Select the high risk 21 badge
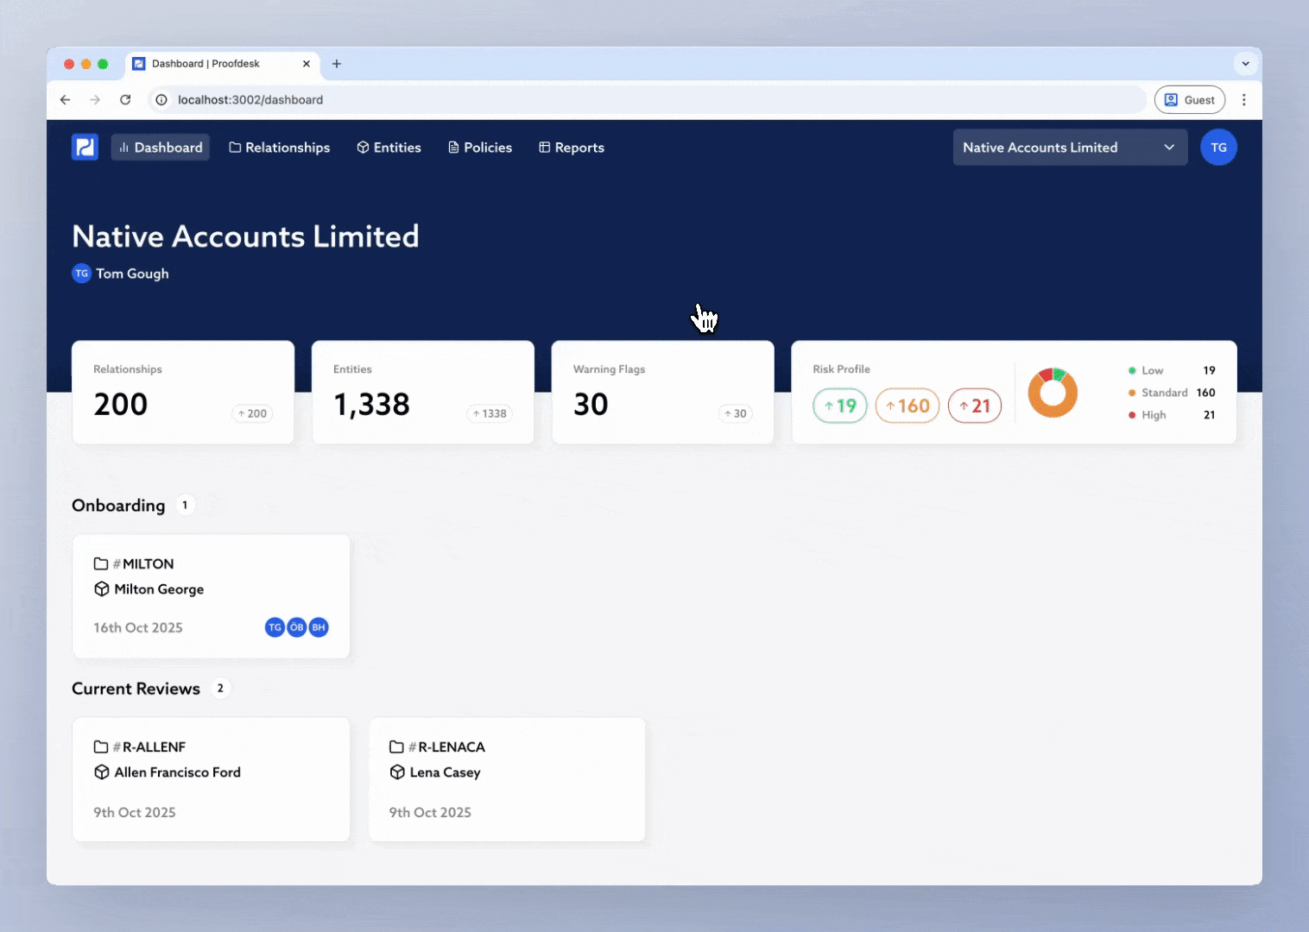The width and height of the screenshot is (1309, 932). [x=974, y=406]
